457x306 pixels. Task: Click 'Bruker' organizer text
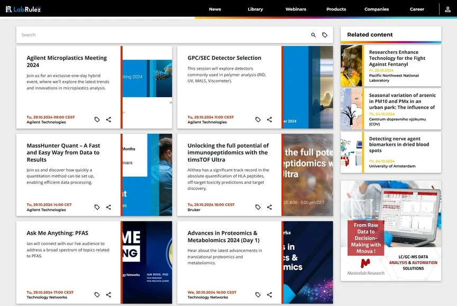(x=194, y=210)
